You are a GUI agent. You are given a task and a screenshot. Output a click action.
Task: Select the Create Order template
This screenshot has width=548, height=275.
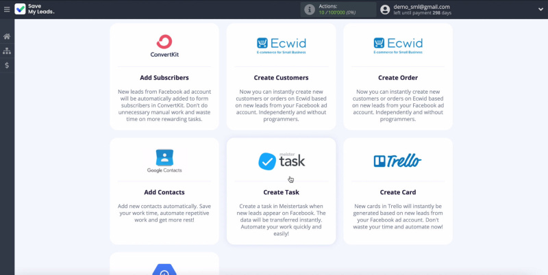pyautogui.click(x=398, y=77)
